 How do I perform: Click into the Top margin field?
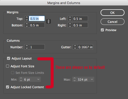[37, 19]
